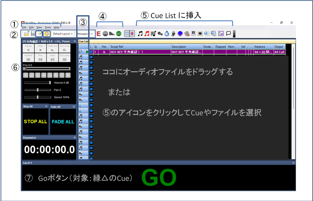Toggle the red-blue arrows view toolbar button
Viewport: 313px width, 201px height.
coord(132,34)
